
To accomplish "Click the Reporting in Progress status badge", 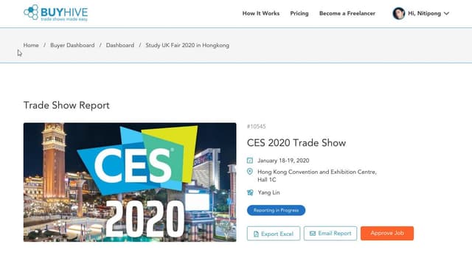I will (276, 210).
